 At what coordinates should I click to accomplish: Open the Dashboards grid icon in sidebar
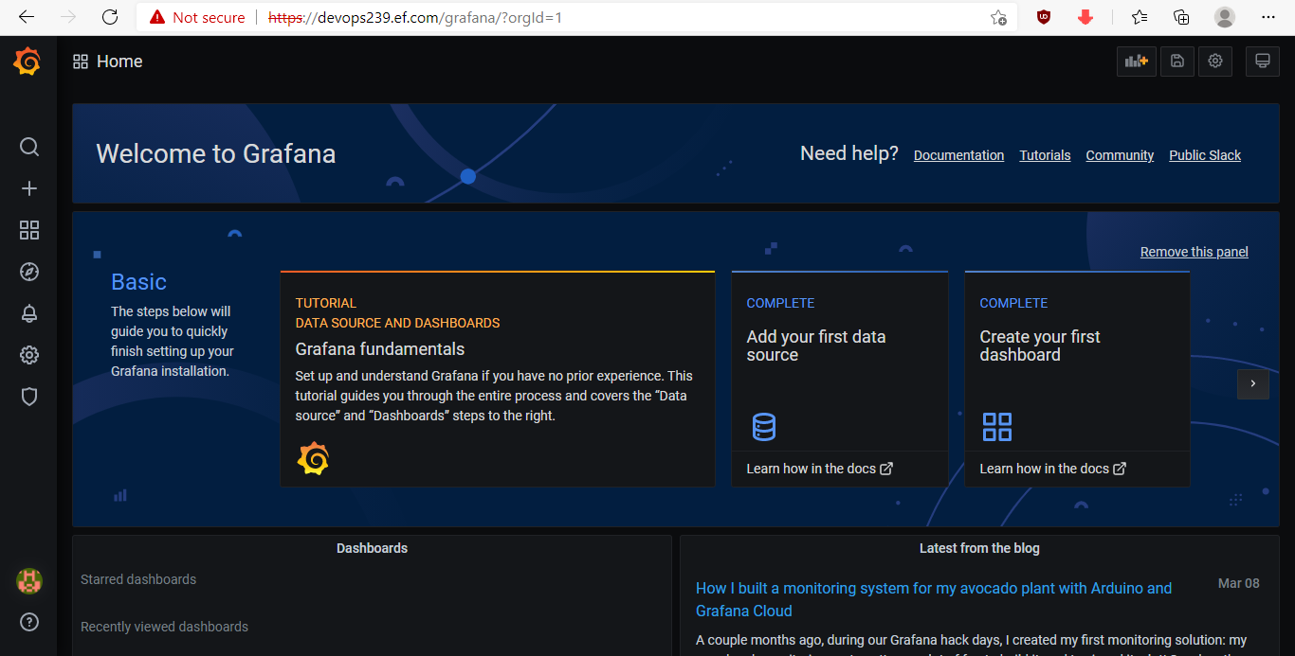coord(29,230)
